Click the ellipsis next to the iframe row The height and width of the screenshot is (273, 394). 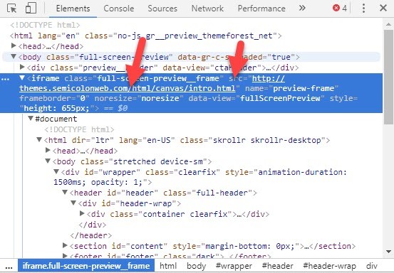(5, 79)
